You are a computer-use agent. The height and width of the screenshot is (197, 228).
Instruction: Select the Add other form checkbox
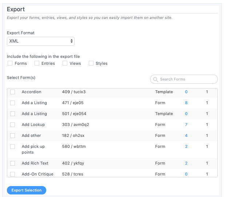[13, 136]
